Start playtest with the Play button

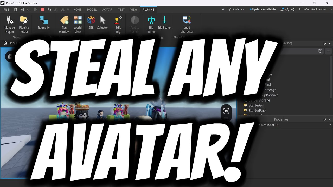[36, 9]
